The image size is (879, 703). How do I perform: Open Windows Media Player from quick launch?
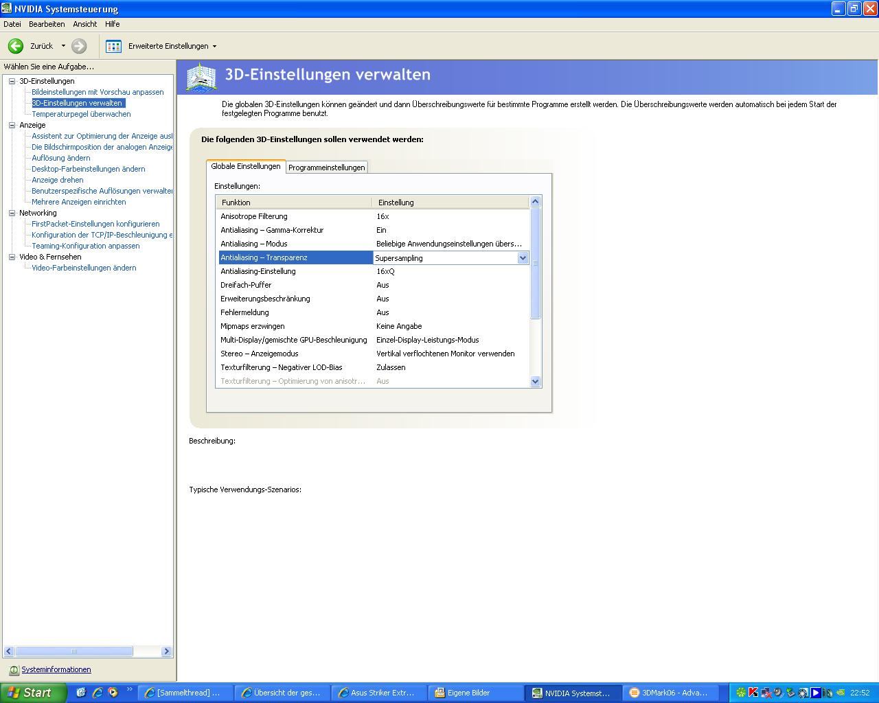pyautogui.click(x=113, y=693)
